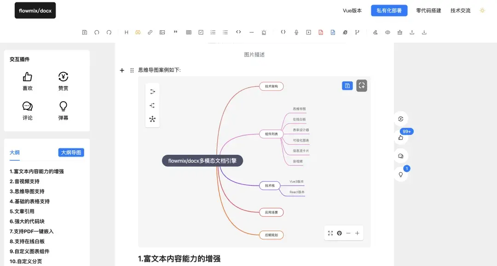Image resolution: width=497 pixels, height=266 pixels.
Task: Choose the left-branching mind map layout
Action: pyautogui.click(x=152, y=105)
